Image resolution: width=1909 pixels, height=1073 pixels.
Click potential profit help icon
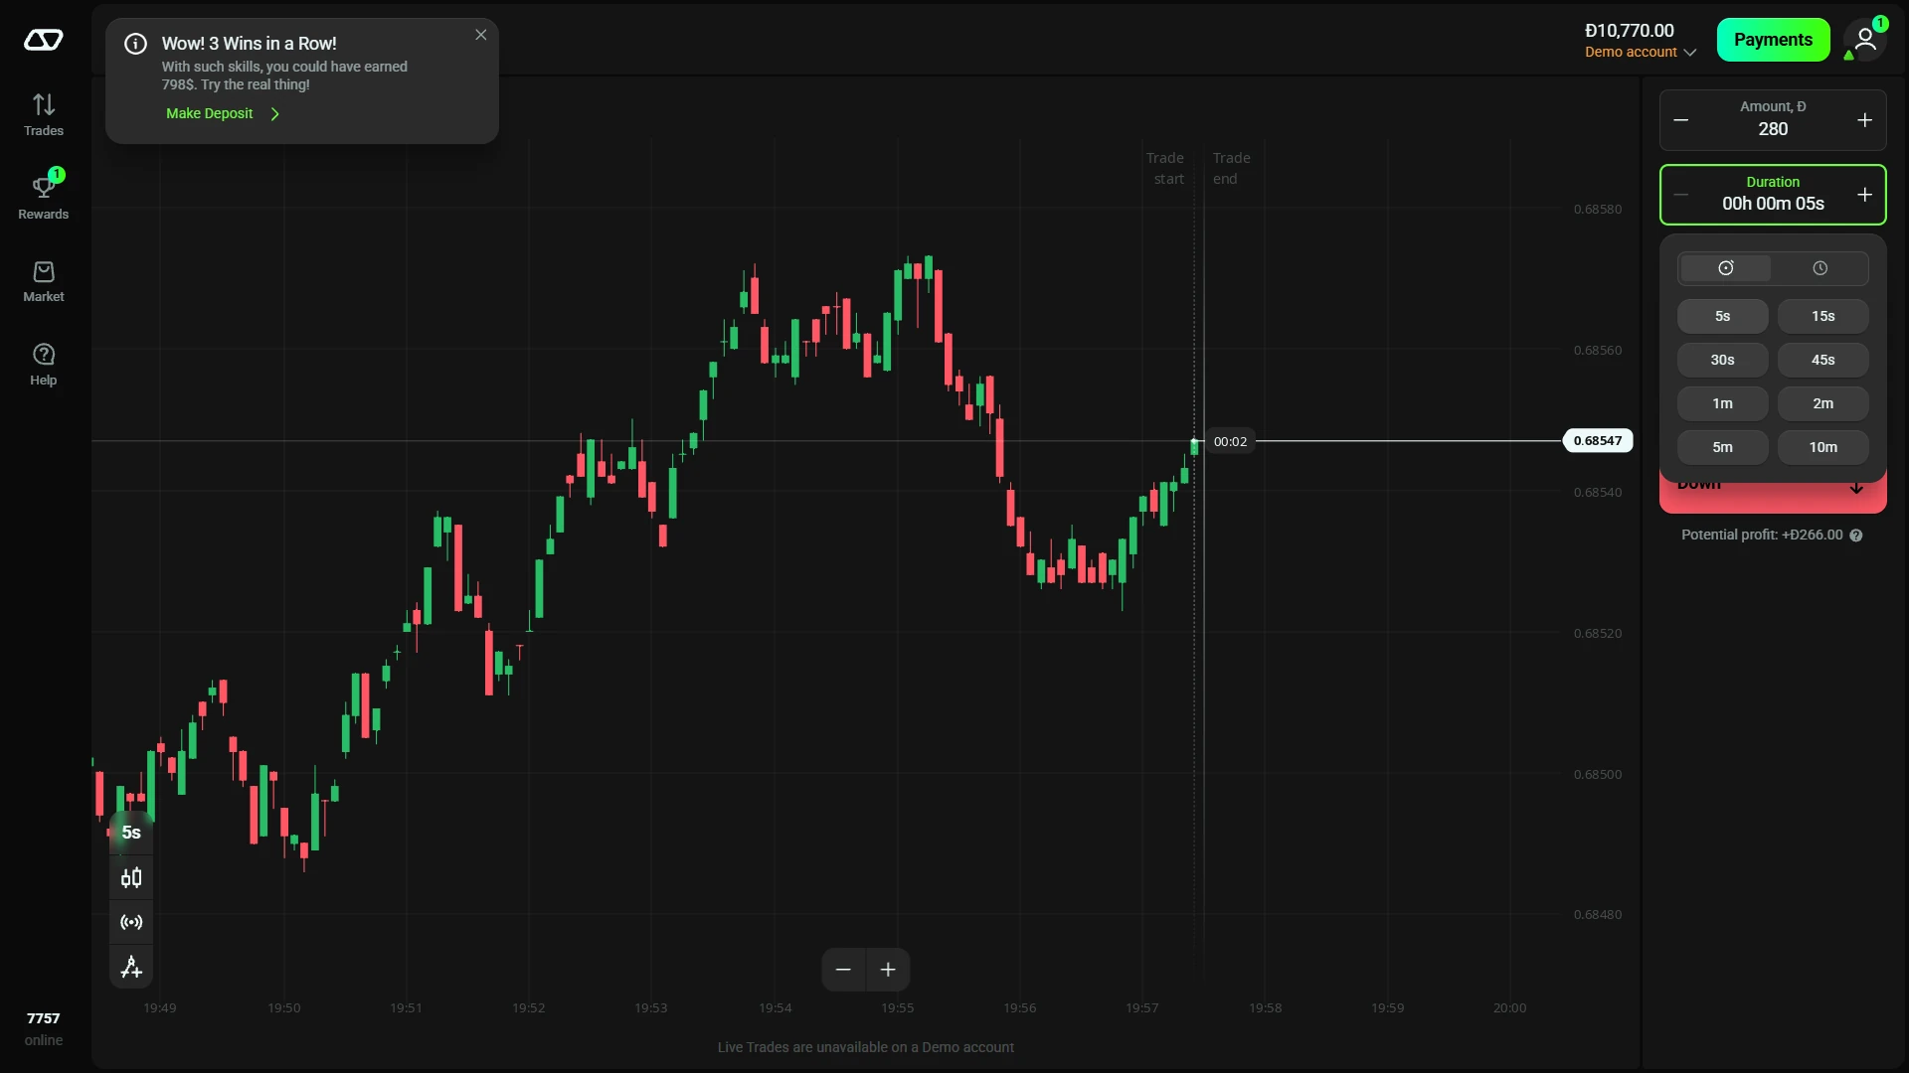1856,536
